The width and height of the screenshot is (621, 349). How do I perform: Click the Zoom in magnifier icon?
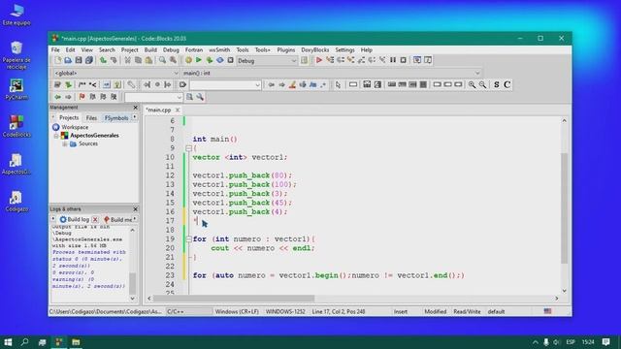(x=472, y=84)
